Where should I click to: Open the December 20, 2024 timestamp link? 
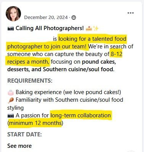click(46, 18)
